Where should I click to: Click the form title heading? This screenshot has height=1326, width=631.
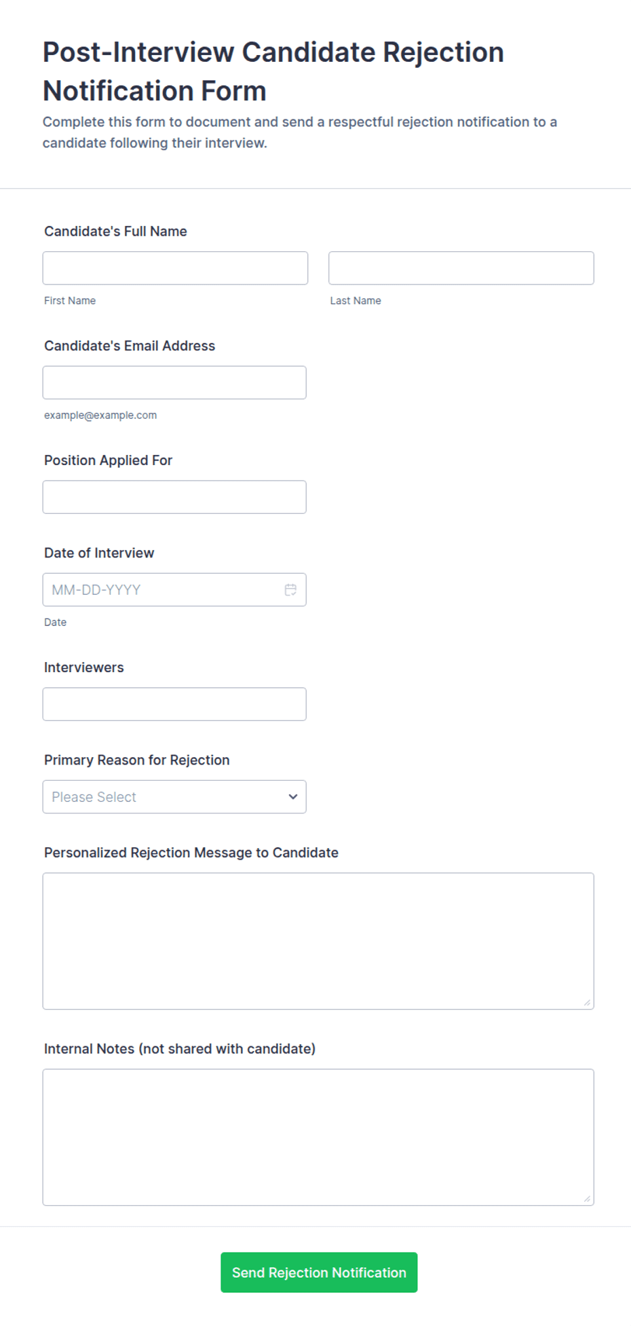point(273,71)
